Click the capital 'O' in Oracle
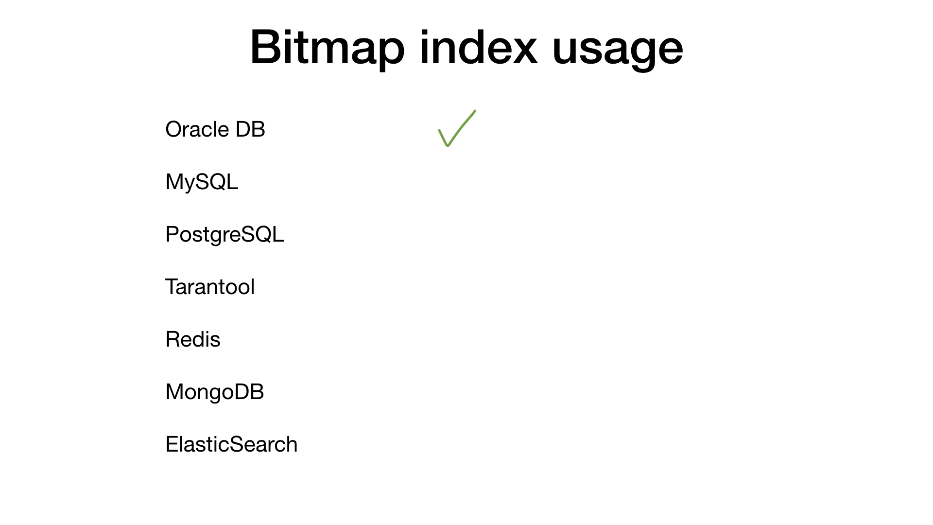Image resolution: width=933 pixels, height=525 pixels. click(x=174, y=129)
